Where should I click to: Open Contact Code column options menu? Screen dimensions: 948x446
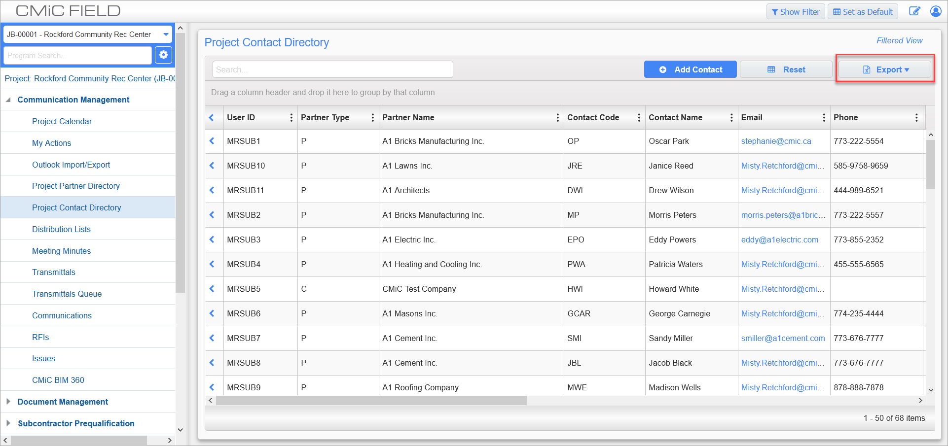point(639,117)
